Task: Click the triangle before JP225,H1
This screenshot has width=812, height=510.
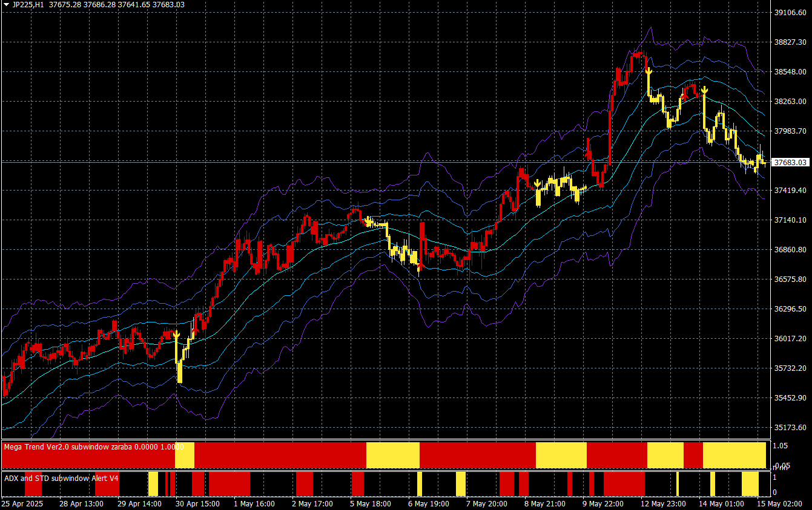Action: [x=5, y=4]
